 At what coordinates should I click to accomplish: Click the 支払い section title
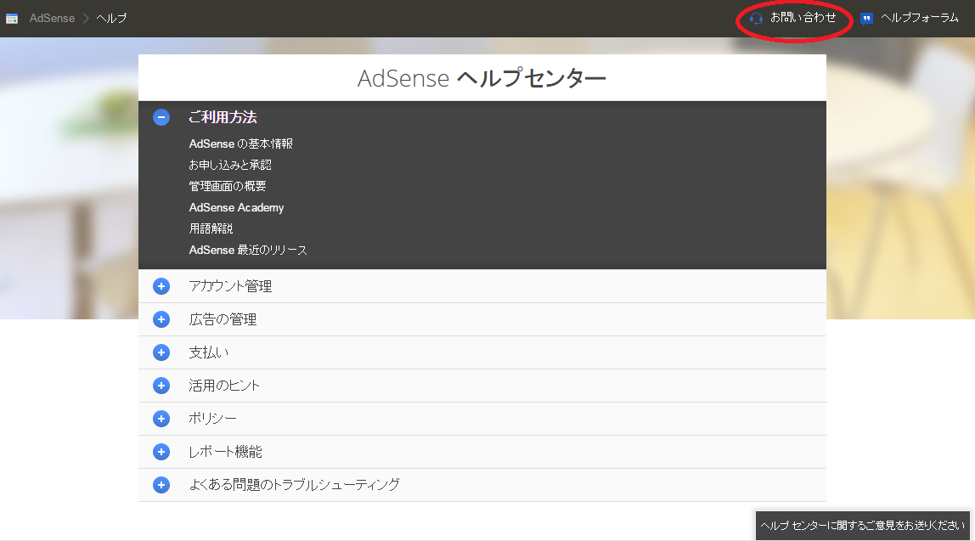point(208,352)
